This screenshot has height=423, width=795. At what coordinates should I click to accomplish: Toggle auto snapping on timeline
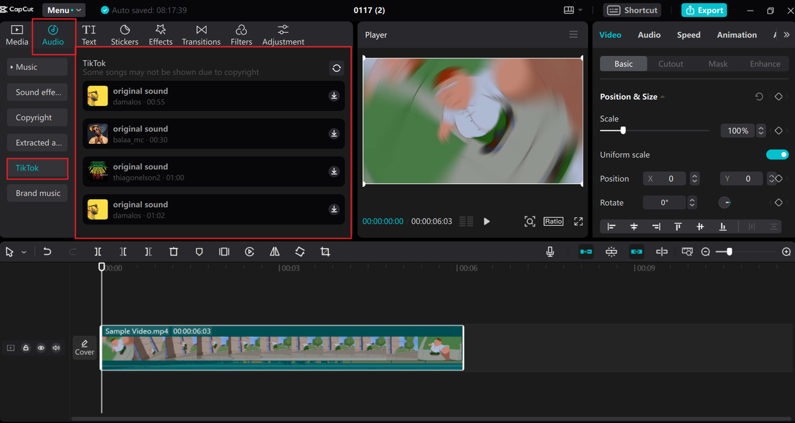(611, 252)
